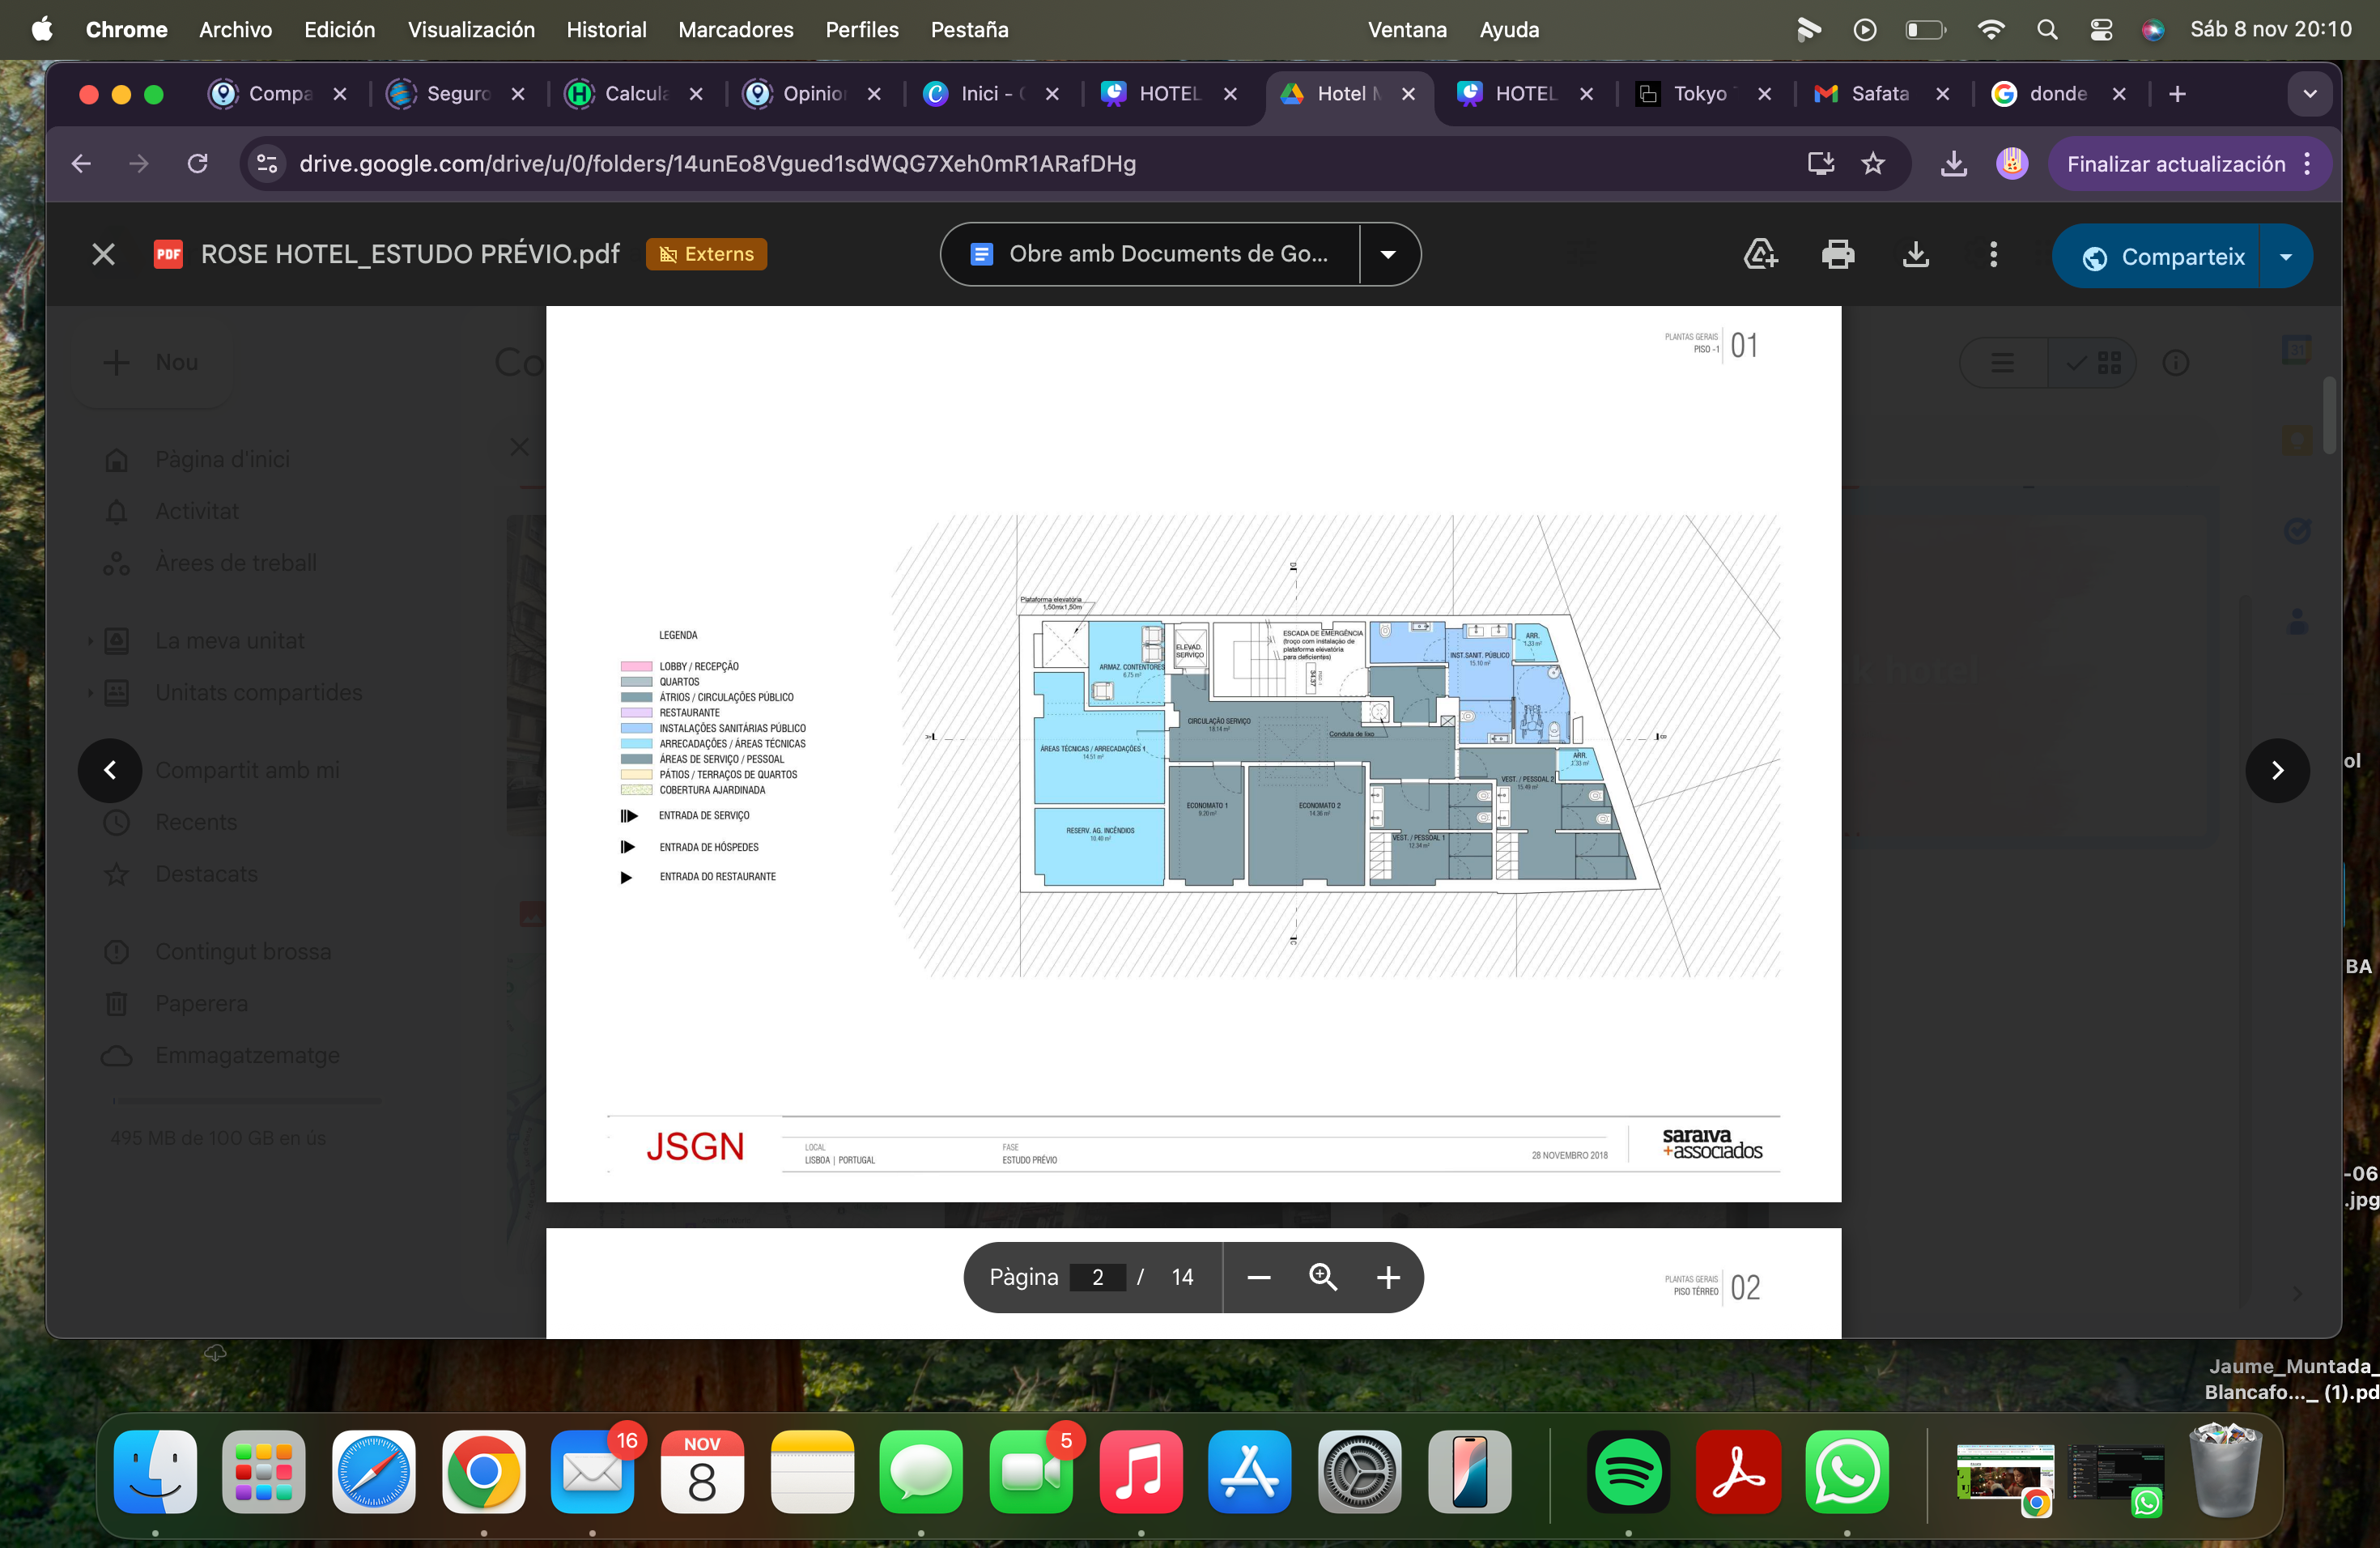Expand Comparteix share options arrow
The height and width of the screenshot is (1548, 2380).
coord(2286,257)
